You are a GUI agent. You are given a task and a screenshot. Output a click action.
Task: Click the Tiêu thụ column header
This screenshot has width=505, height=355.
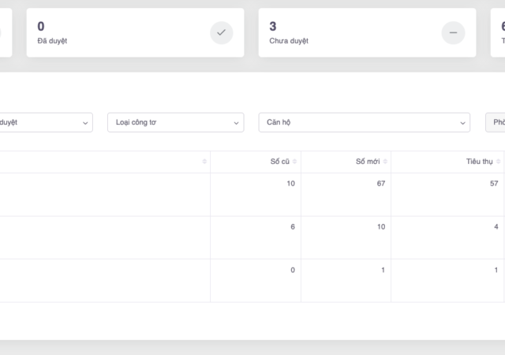479,162
